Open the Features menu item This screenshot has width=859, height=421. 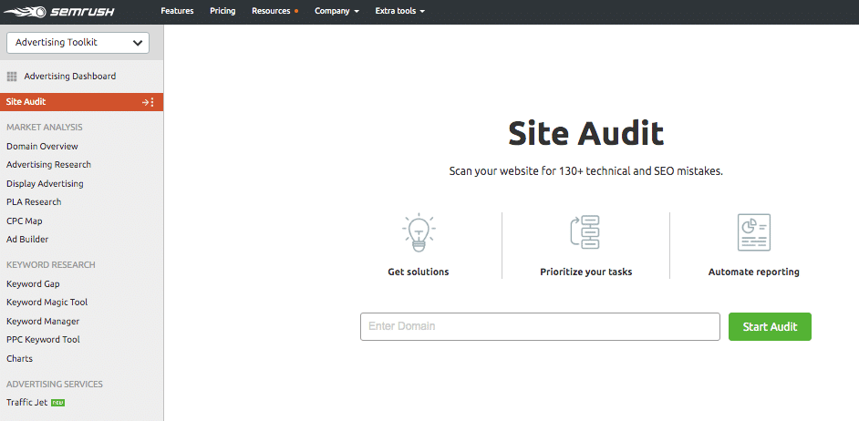(177, 11)
